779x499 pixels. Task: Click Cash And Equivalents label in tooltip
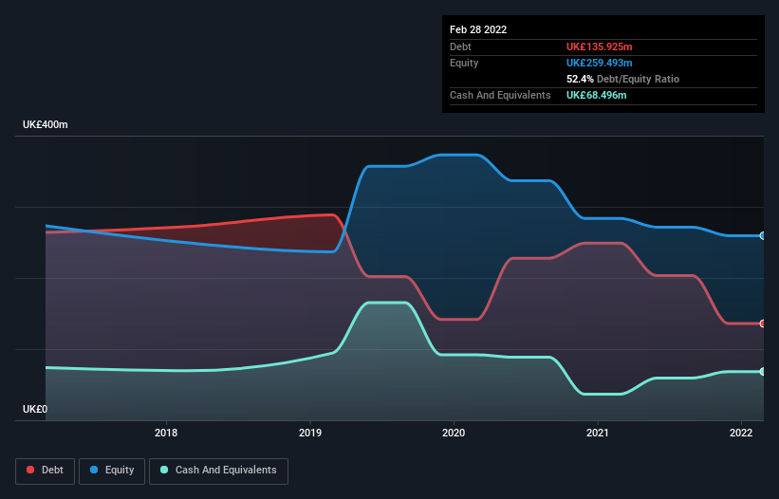point(500,95)
